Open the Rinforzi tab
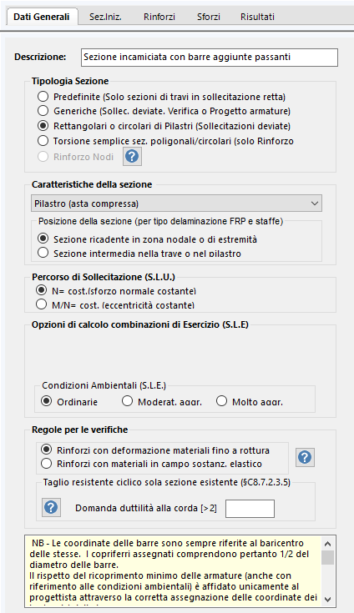Viewport: 354px width, 613px height. point(159,17)
